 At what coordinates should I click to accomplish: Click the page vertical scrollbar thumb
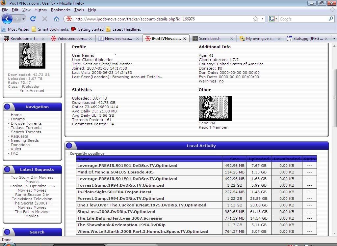334,98
